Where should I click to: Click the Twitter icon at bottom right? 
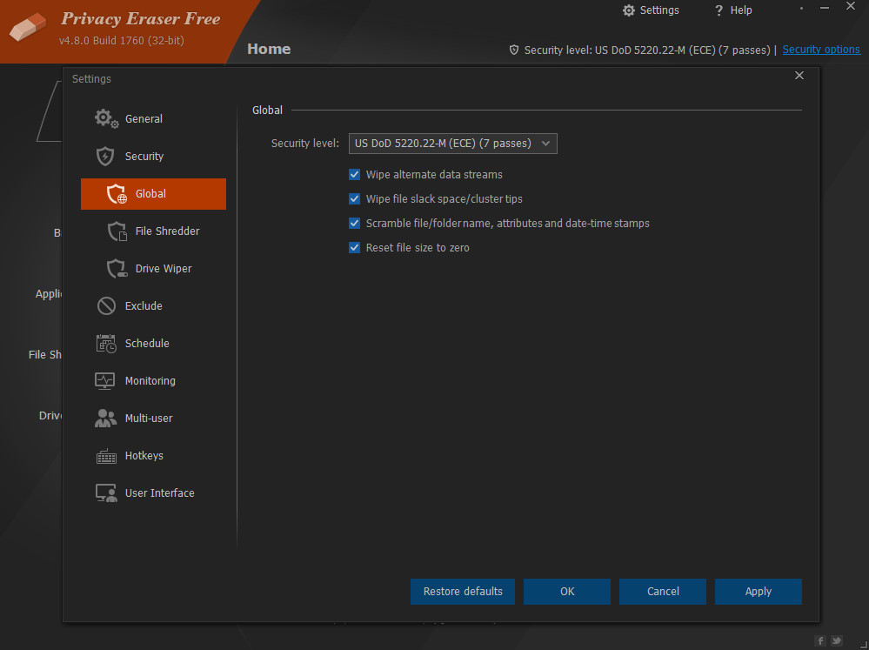pyautogui.click(x=837, y=640)
